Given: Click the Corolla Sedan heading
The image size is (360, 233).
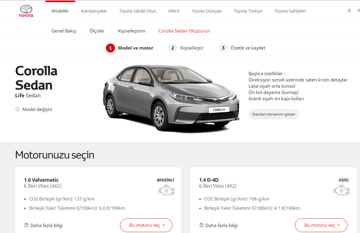Looking at the screenshot, I should pyautogui.click(x=36, y=78).
